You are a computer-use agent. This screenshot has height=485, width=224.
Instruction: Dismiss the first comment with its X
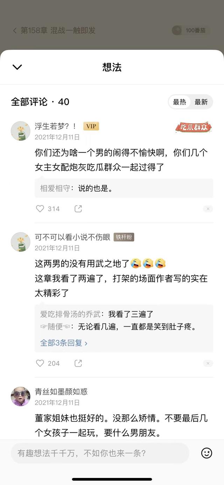(208, 209)
